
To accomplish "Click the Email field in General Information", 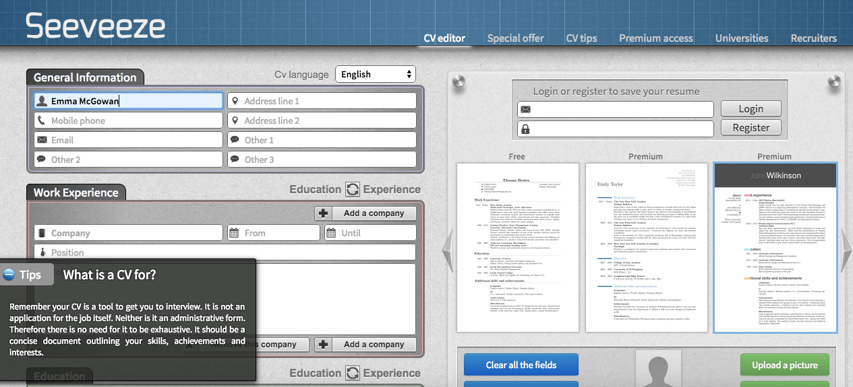I will (x=129, y=140).
